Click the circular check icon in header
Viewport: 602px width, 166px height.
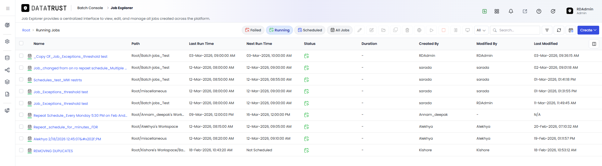point(553,11)
